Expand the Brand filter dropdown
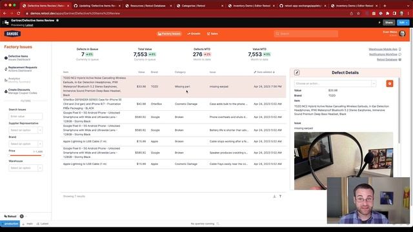The height and width of the screenshot is (232, 413). pos(25,144)
